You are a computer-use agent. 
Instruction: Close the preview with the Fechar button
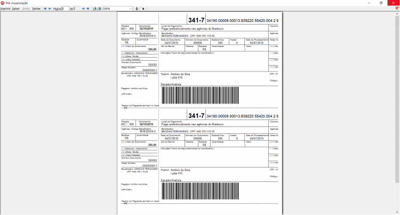(36, 9)
